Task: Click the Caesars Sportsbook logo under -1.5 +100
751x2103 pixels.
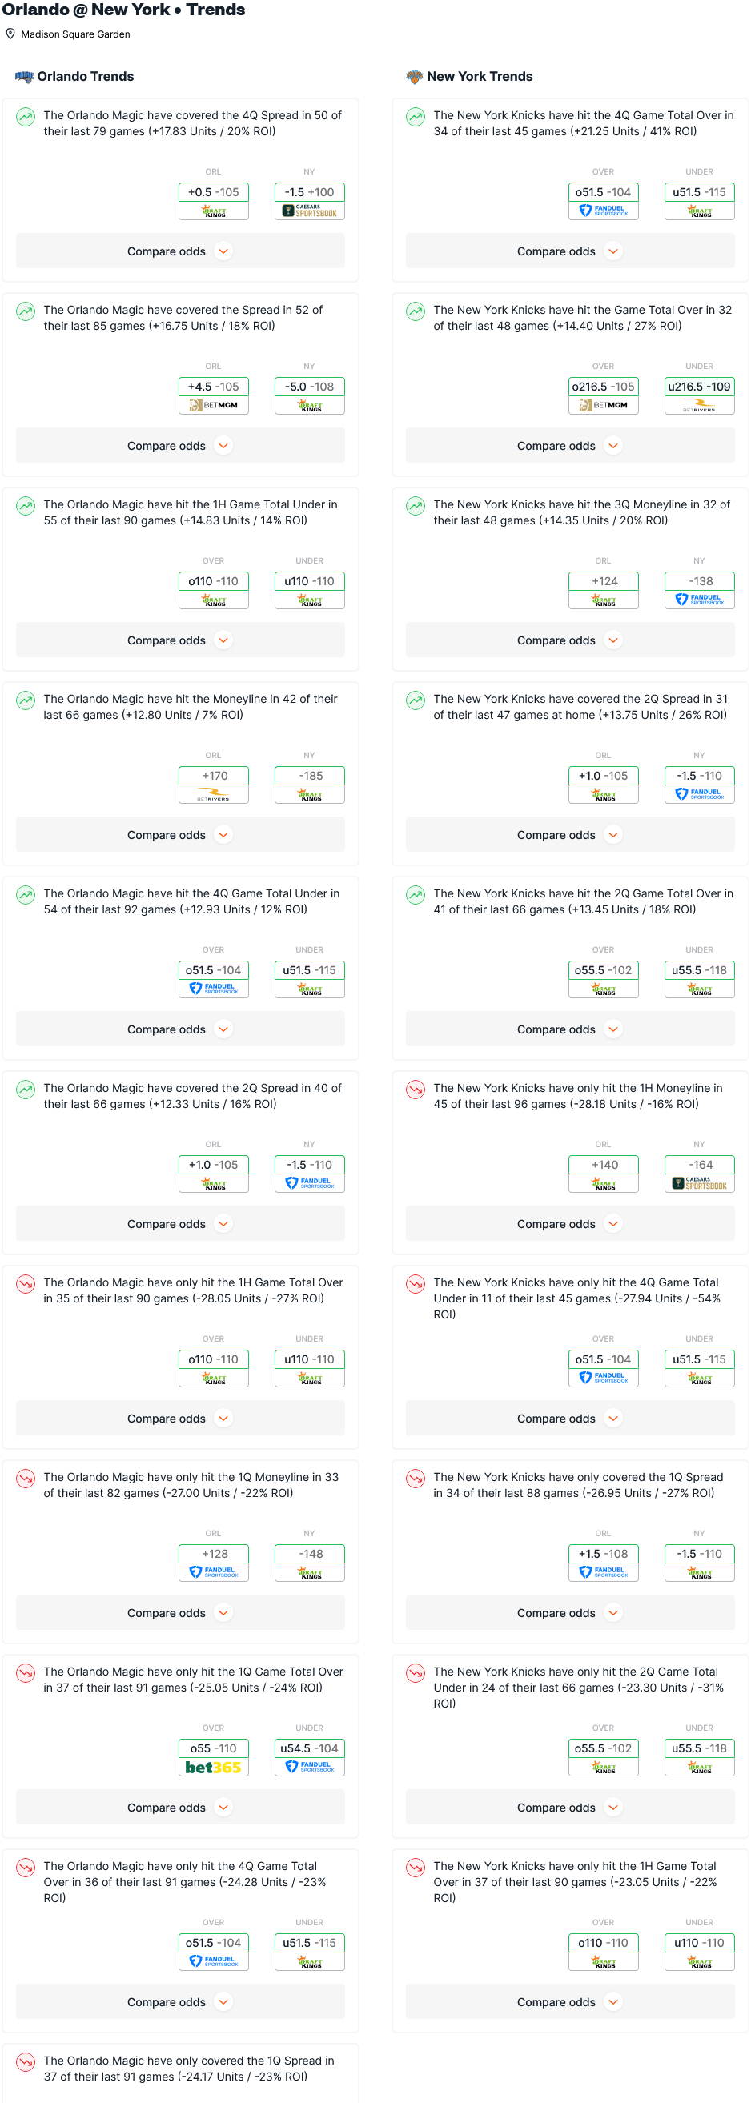Action: [309, 211]
